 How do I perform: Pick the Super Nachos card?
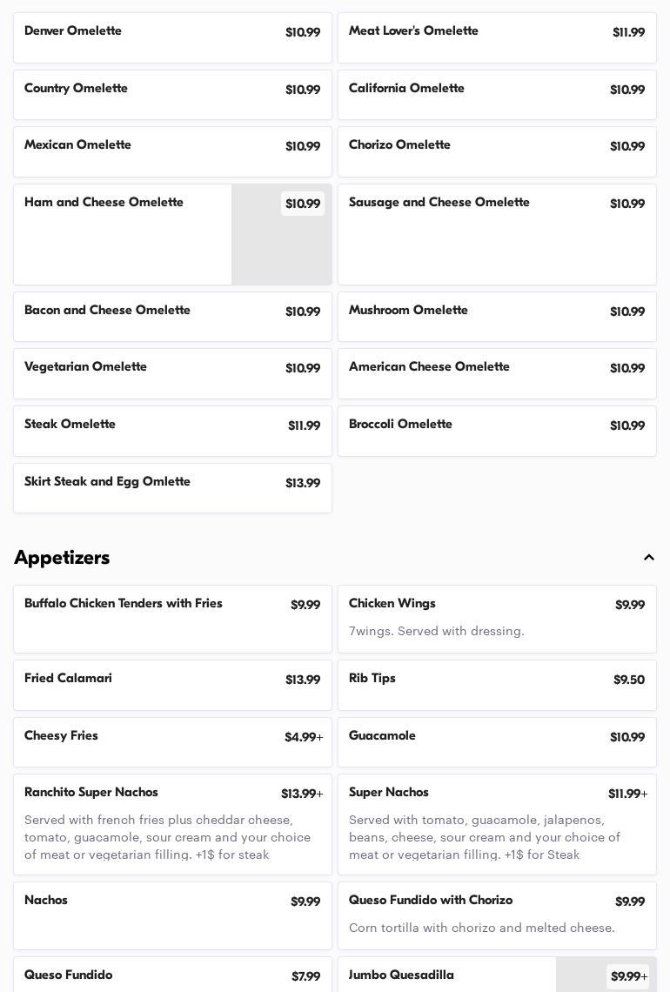(497, 823)
